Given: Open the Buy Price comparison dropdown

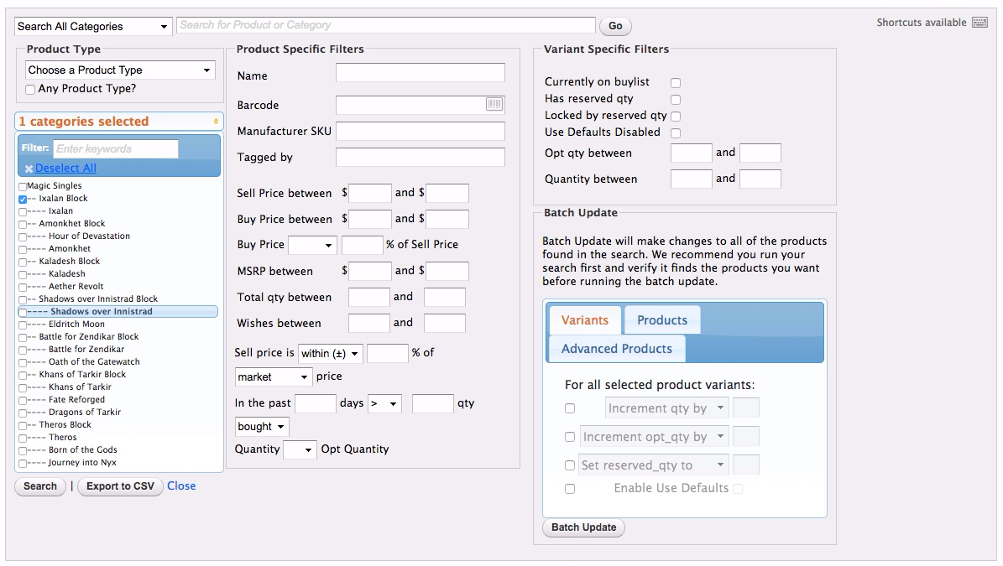Looking at the screenshot, I should click(313, 245).
